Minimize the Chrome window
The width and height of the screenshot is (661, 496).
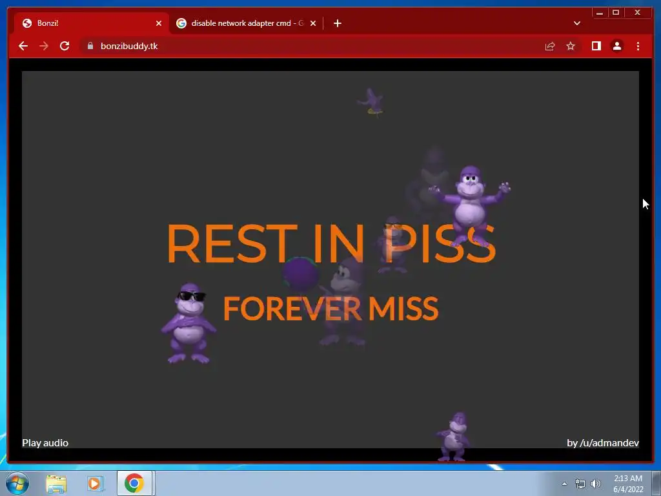600,13
